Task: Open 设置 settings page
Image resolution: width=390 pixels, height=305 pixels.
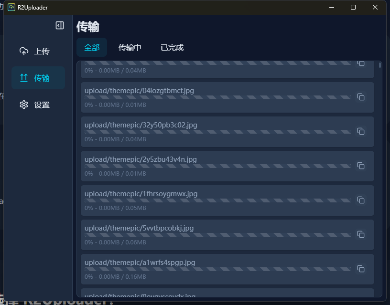Action: point(38,105)
